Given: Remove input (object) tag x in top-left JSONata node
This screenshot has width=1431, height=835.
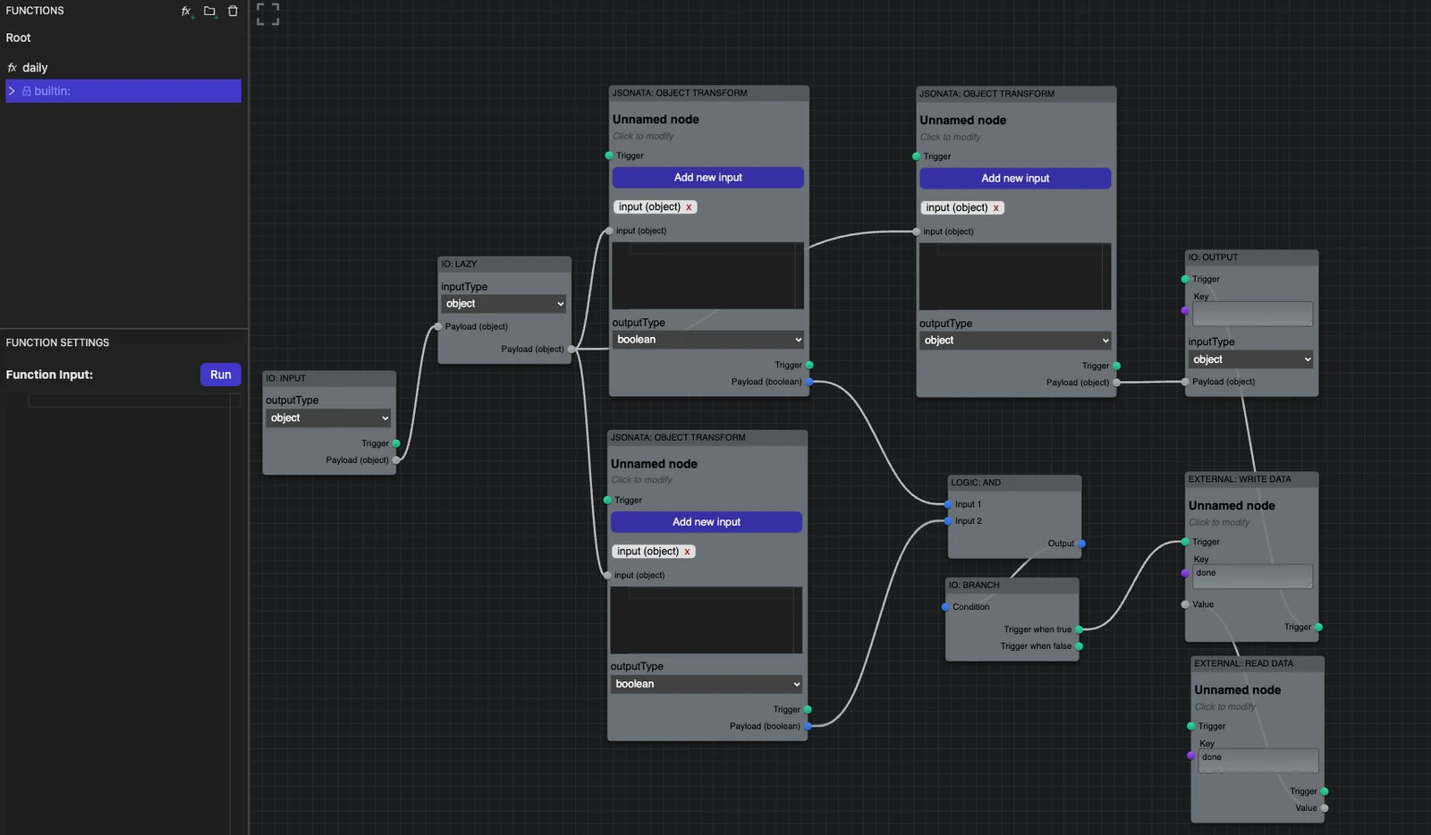Looking at the screenshot, I should 689,207.
